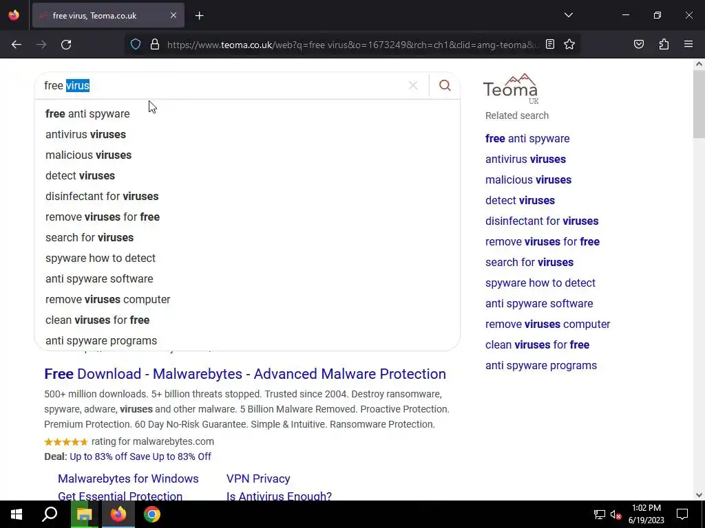705x528 pixels.
Task: Open related search link 'remove viruses for free'
Action: (x=543, y=241)
